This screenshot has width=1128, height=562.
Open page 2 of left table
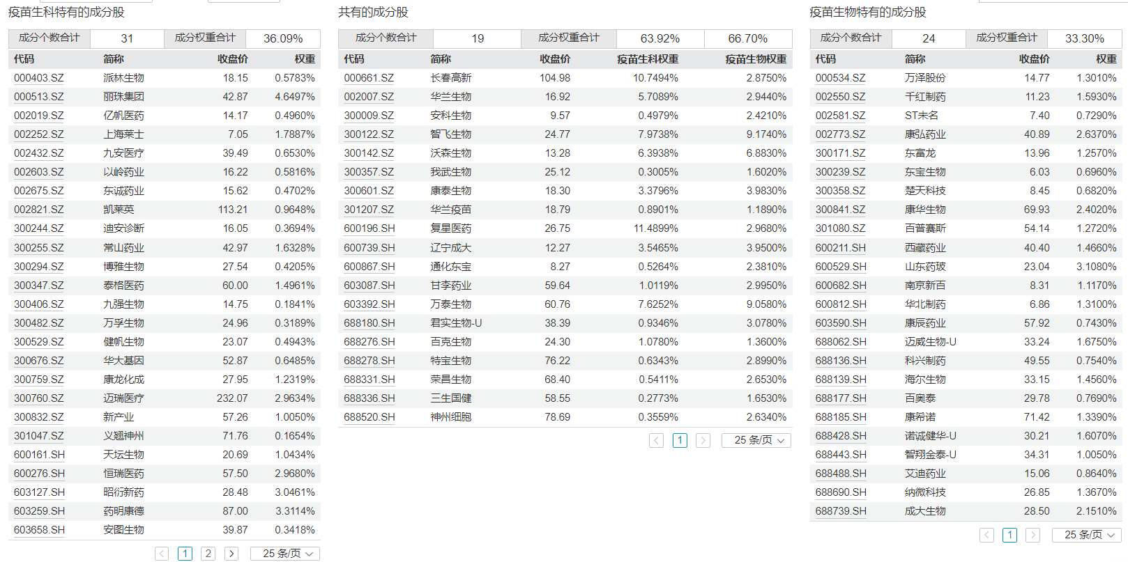tap(208, 554)
